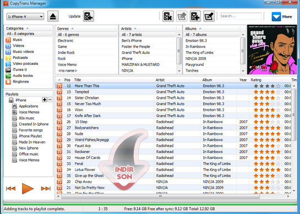Open the Applications playlist
This screenshot has width=300, height=214.
tap(28, 106)
